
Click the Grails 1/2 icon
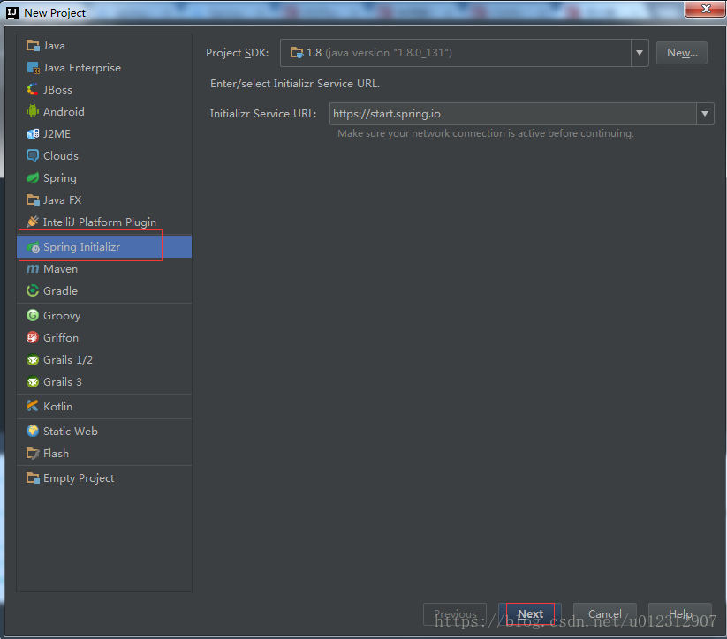tap(33, 359)
